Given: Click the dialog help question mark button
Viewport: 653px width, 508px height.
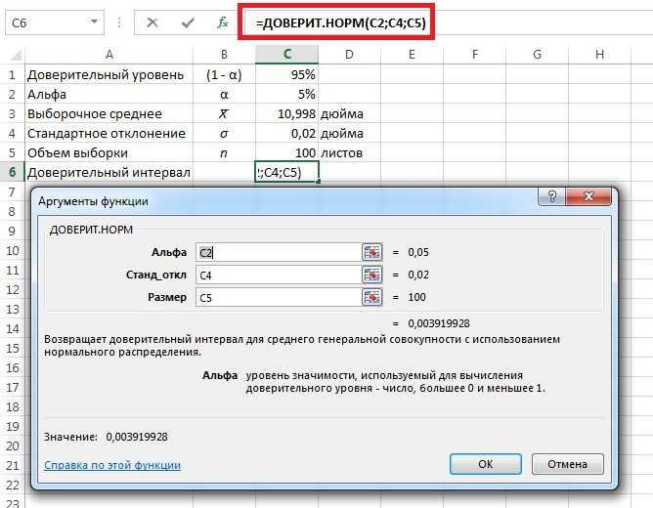Looking at the screenshot, I should coord(551,196).
